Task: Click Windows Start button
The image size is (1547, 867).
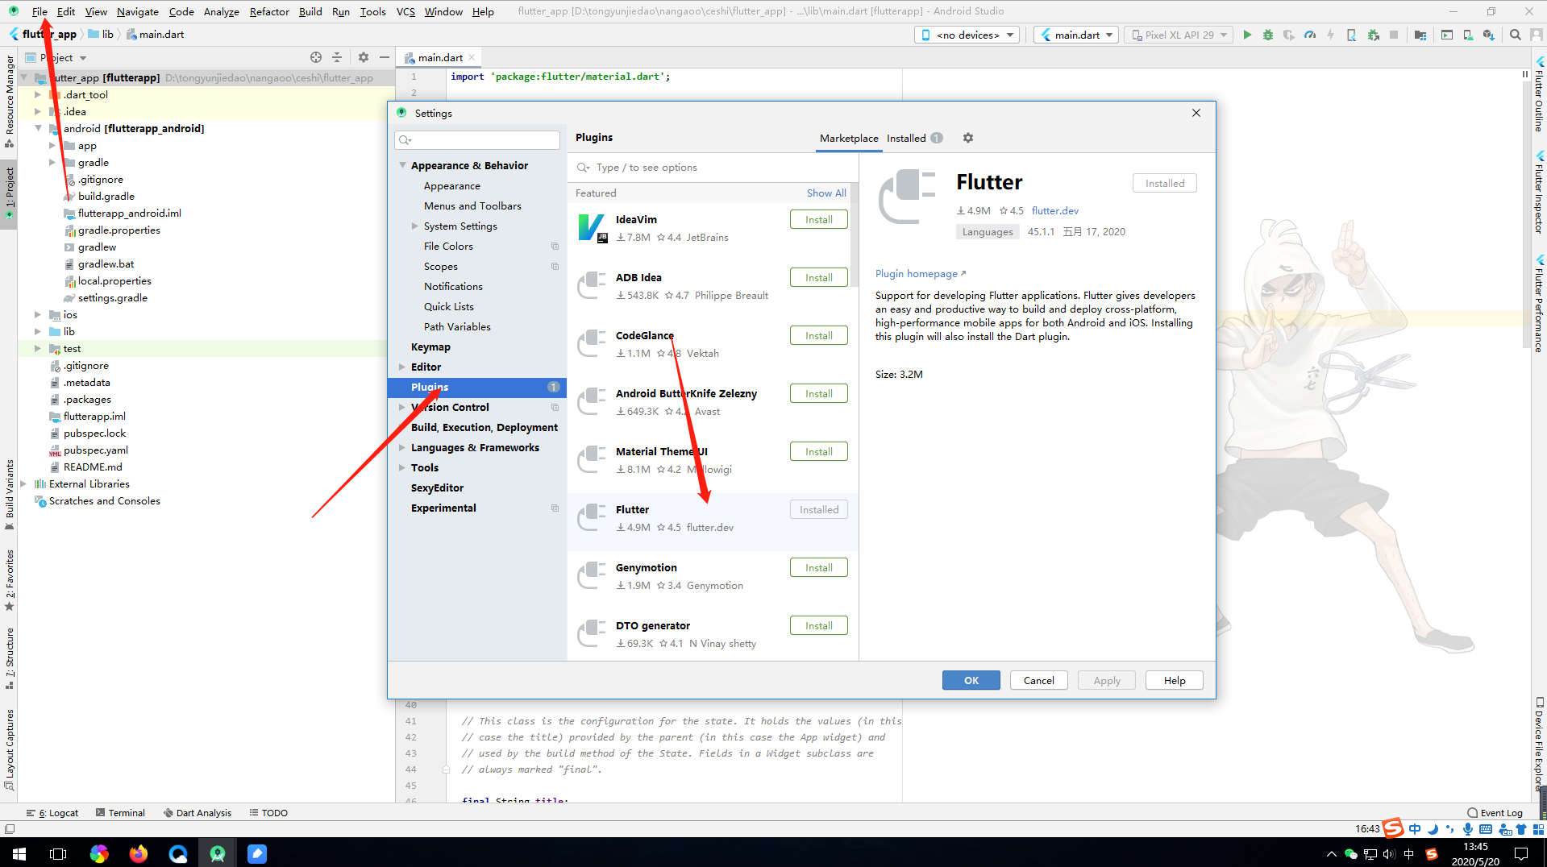Action: point(19,853)
